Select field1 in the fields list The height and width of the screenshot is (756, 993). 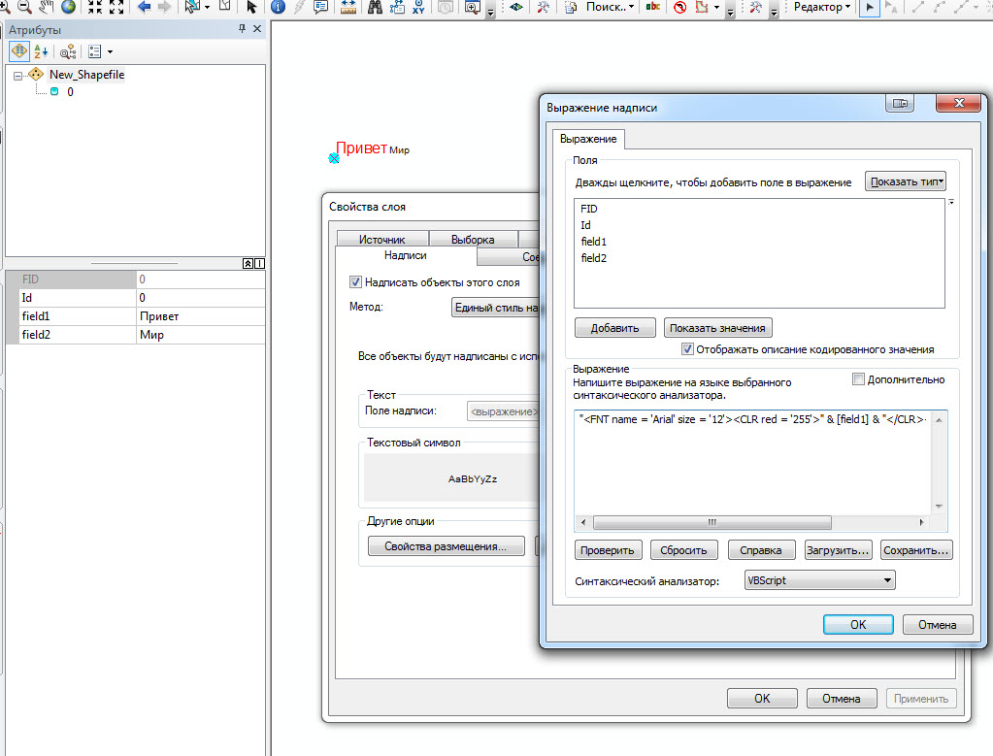593,242
